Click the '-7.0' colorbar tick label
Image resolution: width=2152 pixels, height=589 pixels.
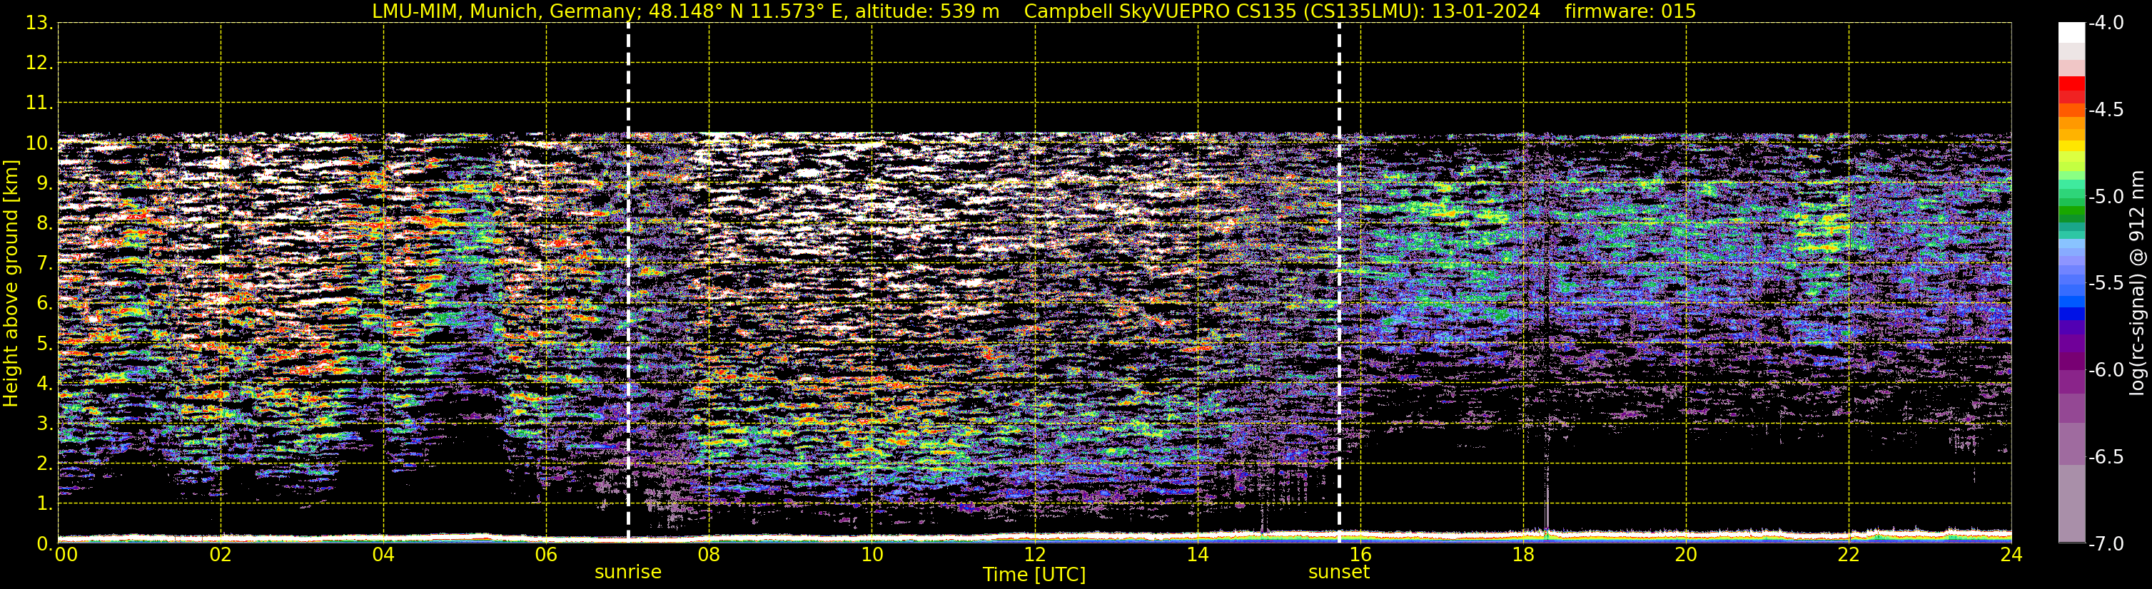pos(2105,544)
